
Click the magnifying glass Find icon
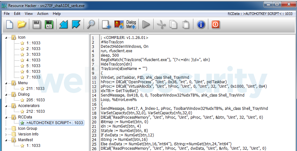coord(91,24)
